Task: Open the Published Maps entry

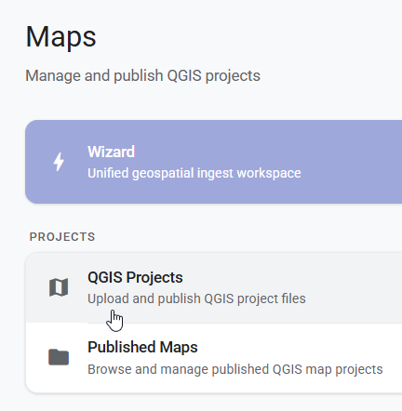Action: (x=214, y=358)
